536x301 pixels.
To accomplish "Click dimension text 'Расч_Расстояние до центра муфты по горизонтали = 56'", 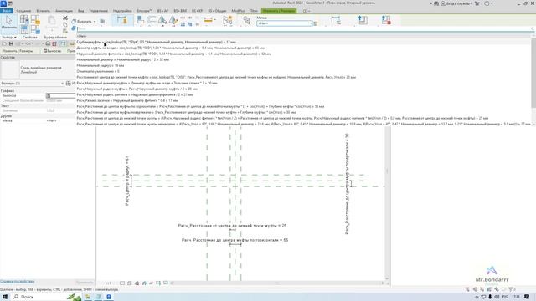I will [x=234, y=240].
